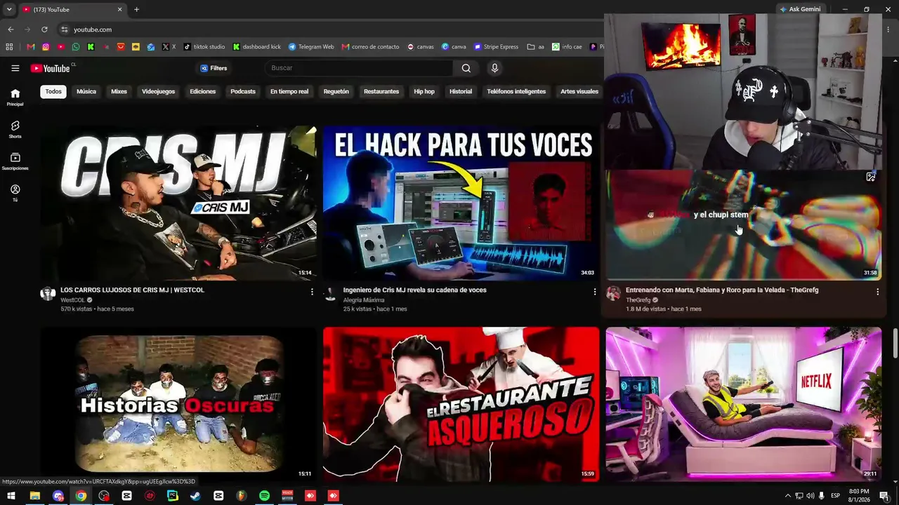Open the Stripe Express bookmark

tap(497, 47)
